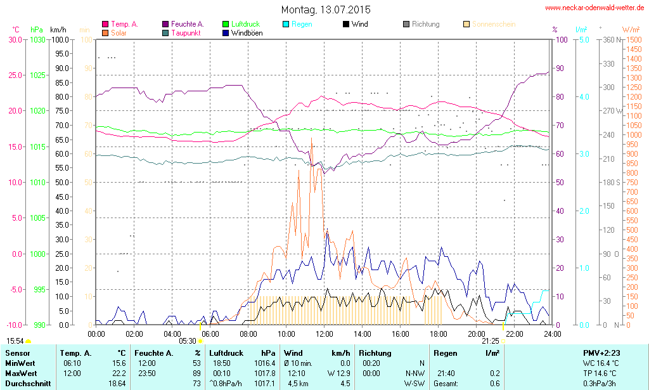The height and width of the screenshot is (390, 649).
Task: Click the yellow icon beside 15:54
Action: pos(28,342)
